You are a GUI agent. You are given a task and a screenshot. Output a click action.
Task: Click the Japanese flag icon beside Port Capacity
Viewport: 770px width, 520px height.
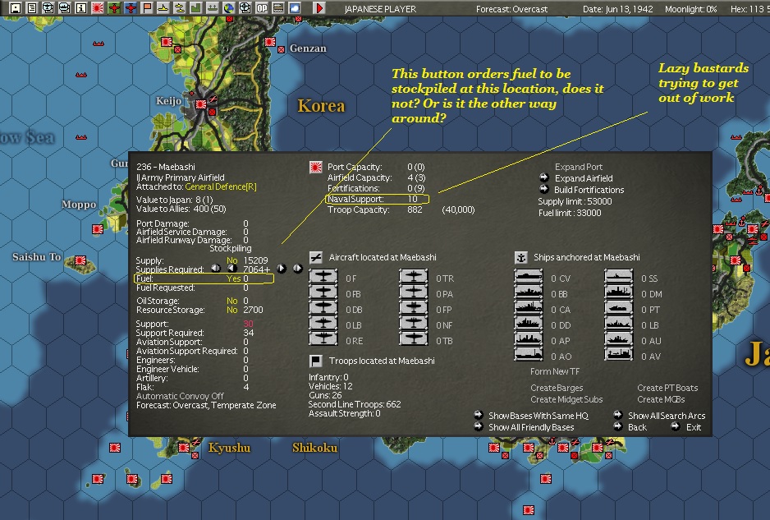(x=316, y=167)
